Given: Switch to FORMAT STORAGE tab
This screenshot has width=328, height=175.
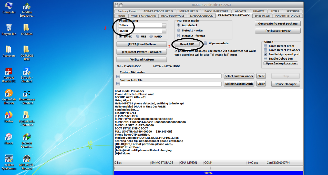Looking at the screenshot, I should tap(288, 16).
